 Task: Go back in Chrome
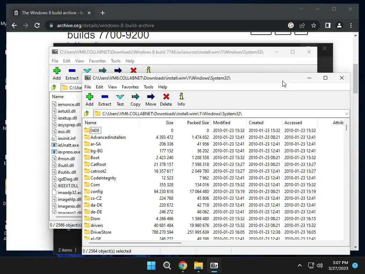point(14,25)
